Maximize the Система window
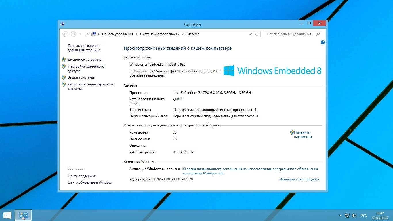The width and height of the screenshot is (393, 221). (x=309, y=23)
